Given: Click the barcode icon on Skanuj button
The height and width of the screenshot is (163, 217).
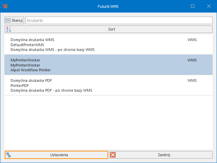Looking at the screenshot, I should 8,21.
